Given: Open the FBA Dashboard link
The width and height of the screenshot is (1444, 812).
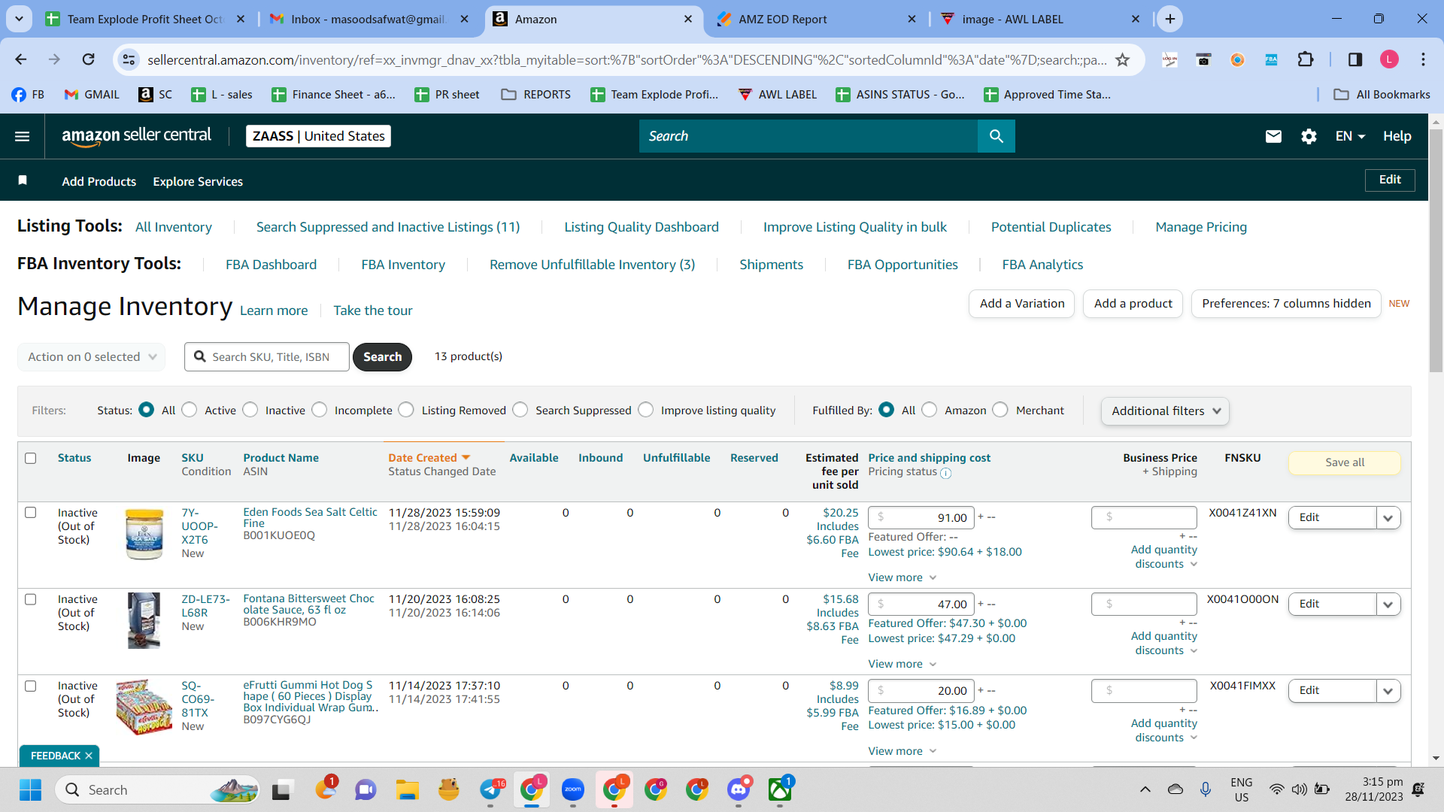Looking at the screenshot, I should (x=271, y=265).
